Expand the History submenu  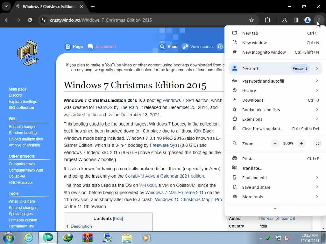tap(275, 91)
